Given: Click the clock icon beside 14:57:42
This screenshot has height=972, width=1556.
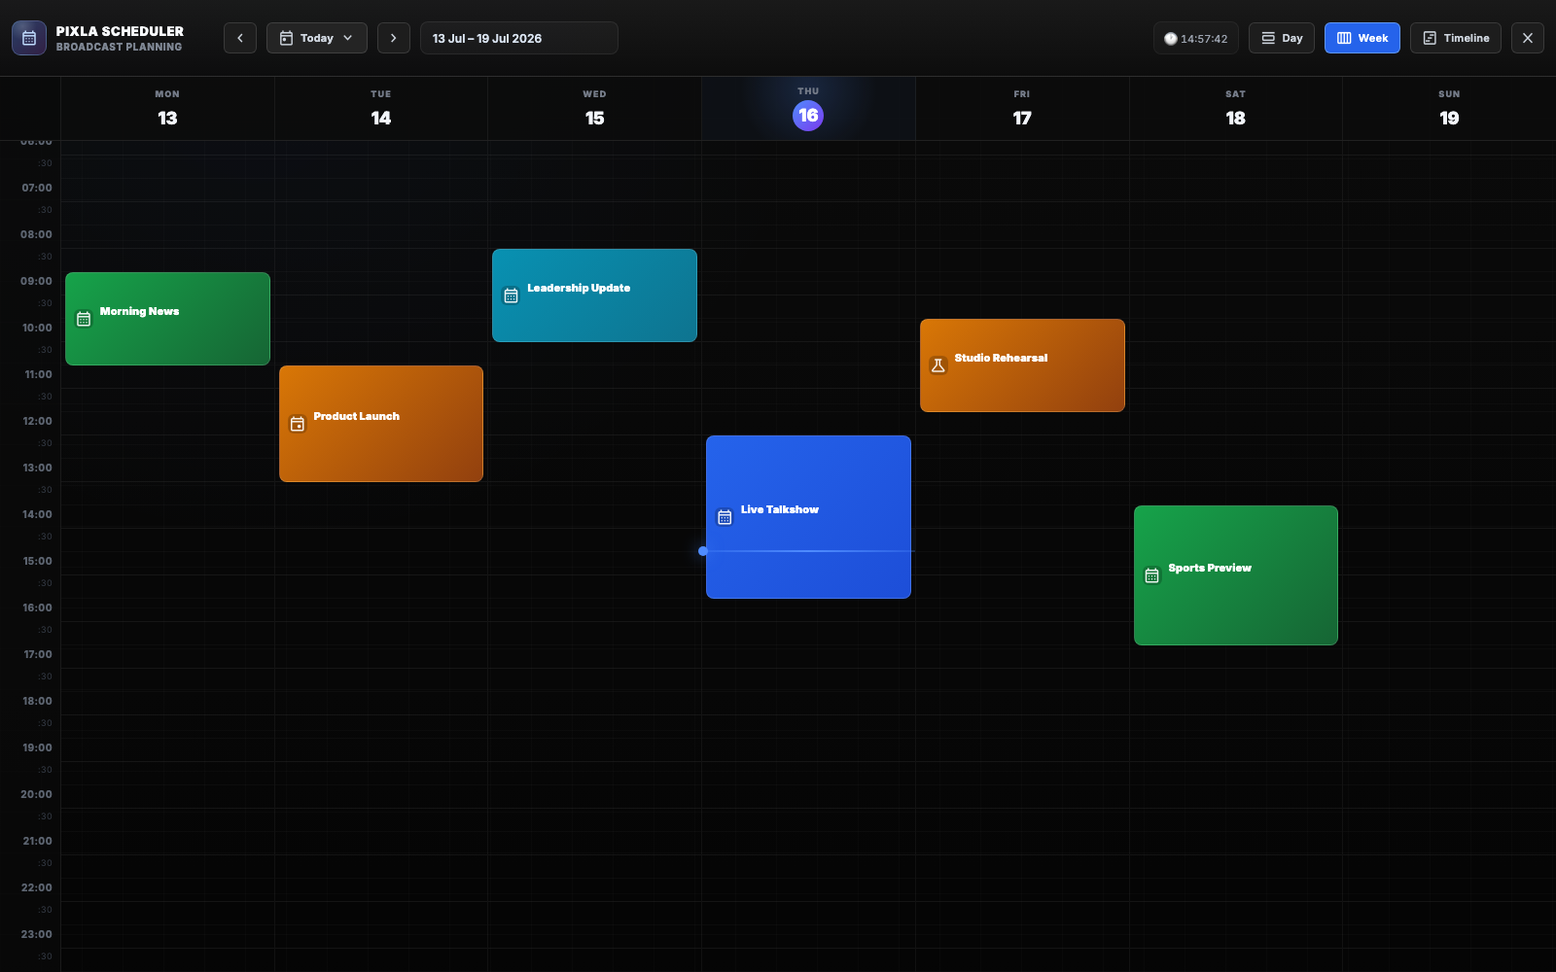Looking at the screenshot, I should coord(1171,39).
